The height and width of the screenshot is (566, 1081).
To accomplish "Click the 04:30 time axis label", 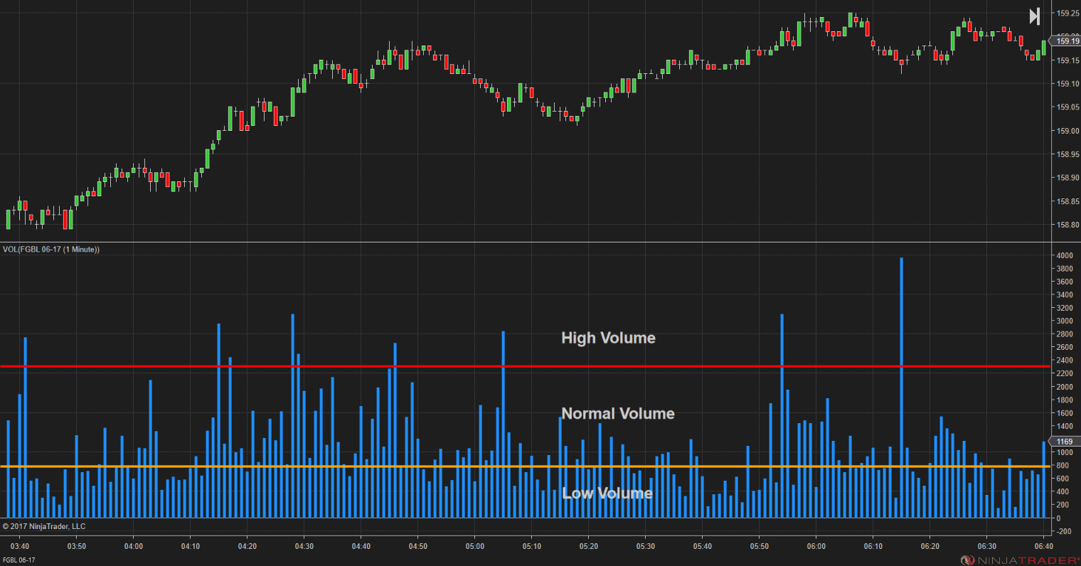I will tap(304, 547).
